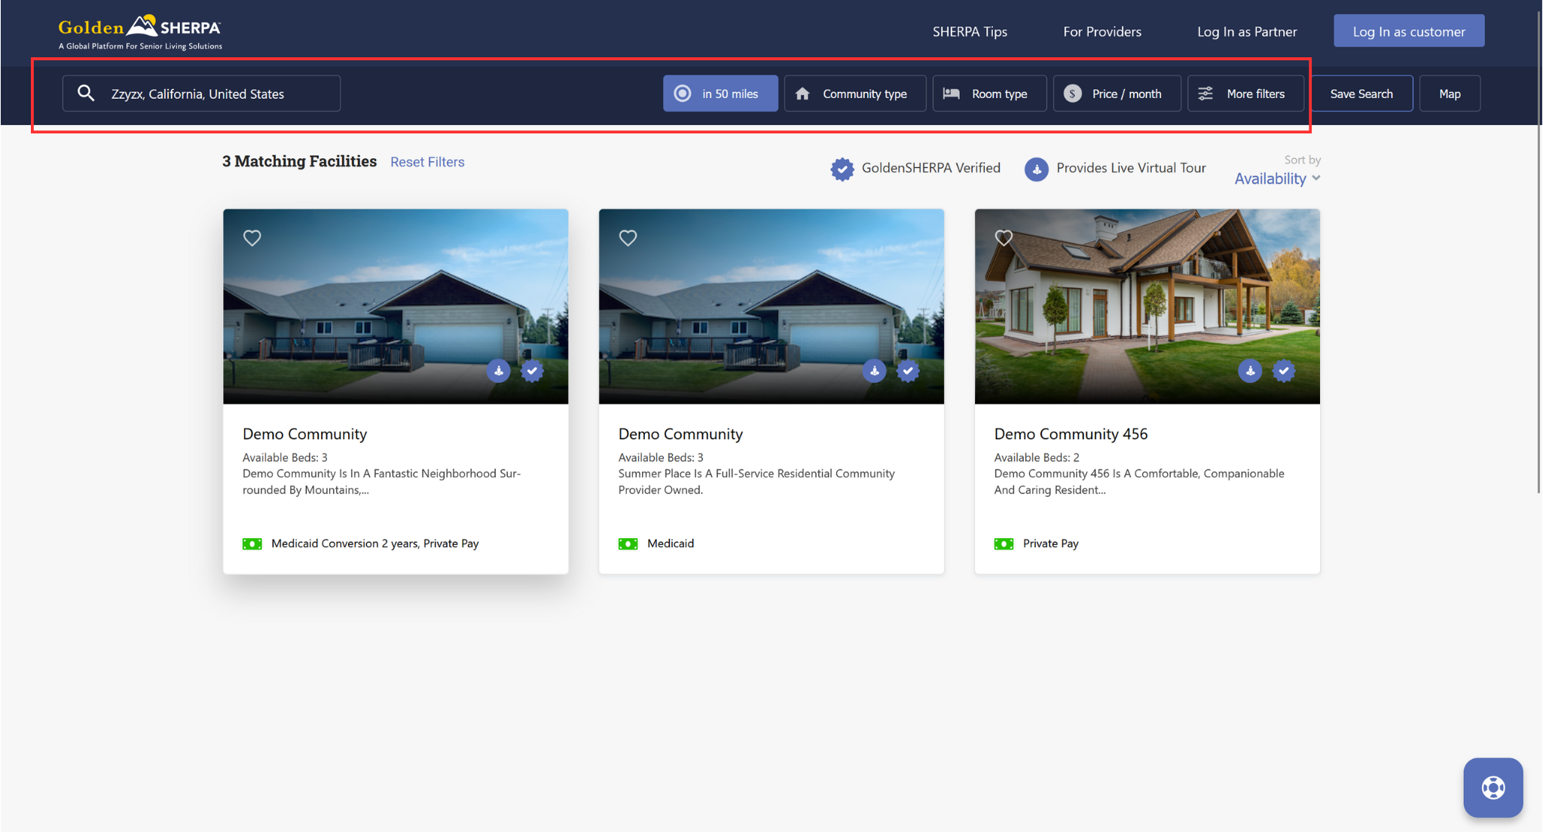1543x832 pixels.
Task: Toggle the in 50 miles radius filter
Action: (720, 93)
